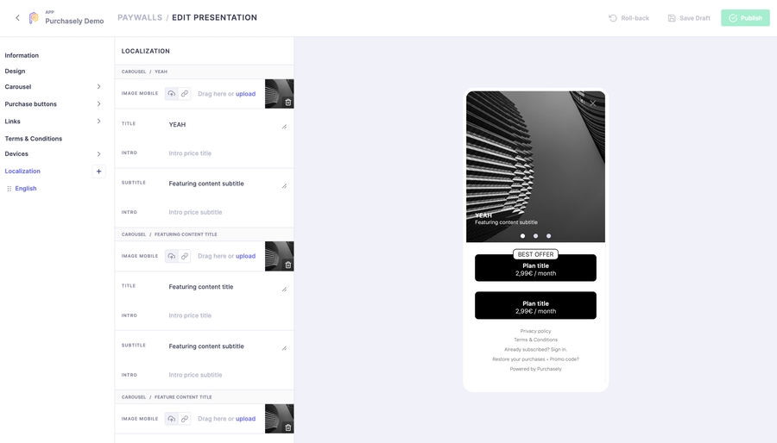Open the Design section in the sidebar

point(15,72)
